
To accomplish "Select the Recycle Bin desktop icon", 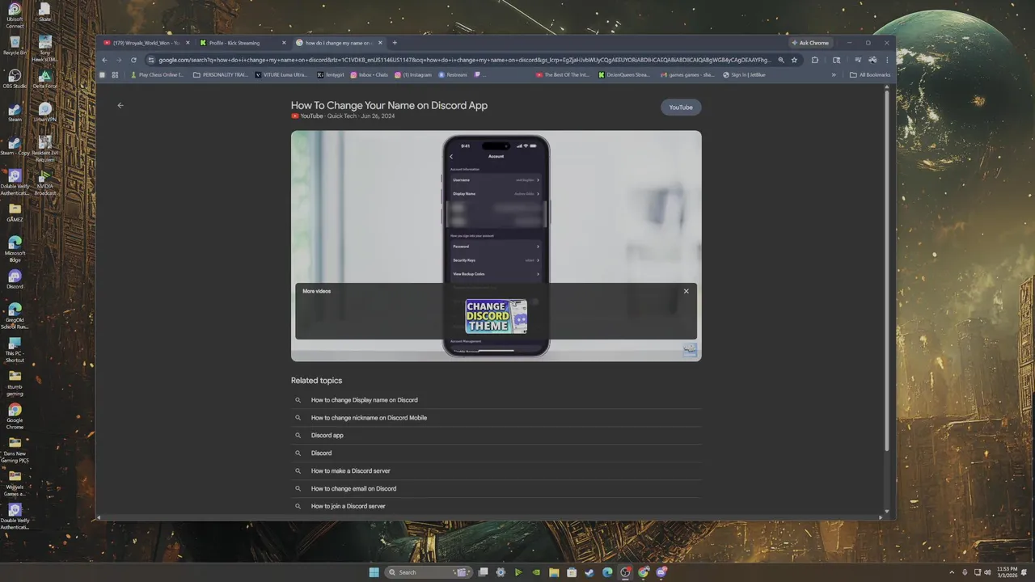I will pyautogui.click(x=15, y=45).
